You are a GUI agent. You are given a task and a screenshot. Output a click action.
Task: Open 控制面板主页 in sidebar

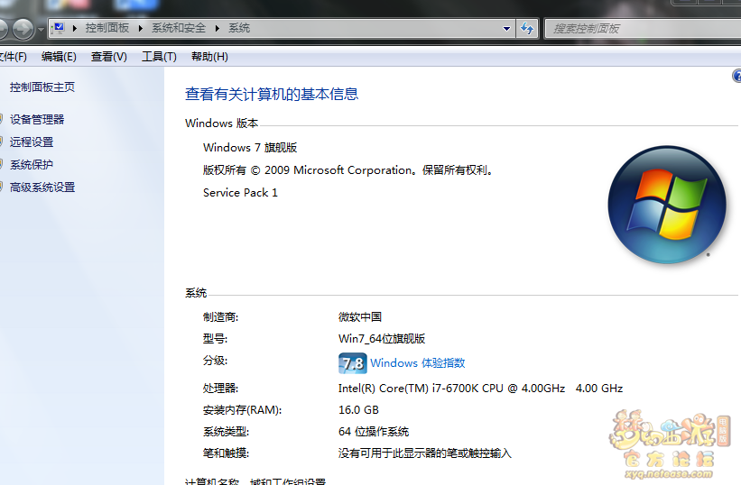(42, 87)
